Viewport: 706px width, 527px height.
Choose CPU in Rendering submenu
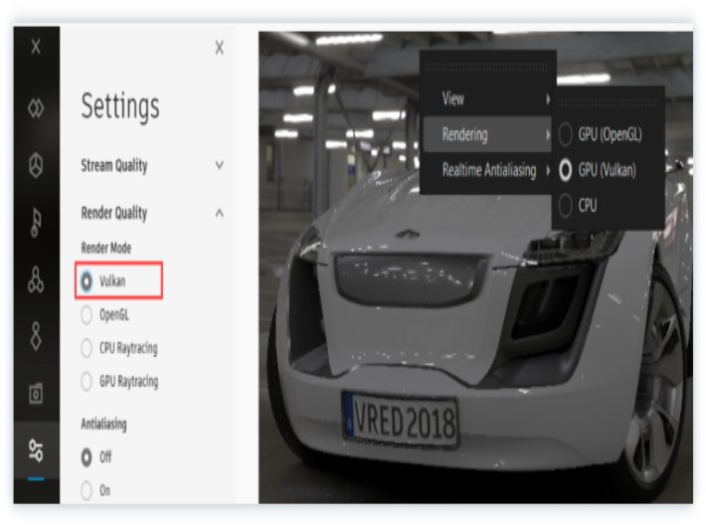point(578,206)
